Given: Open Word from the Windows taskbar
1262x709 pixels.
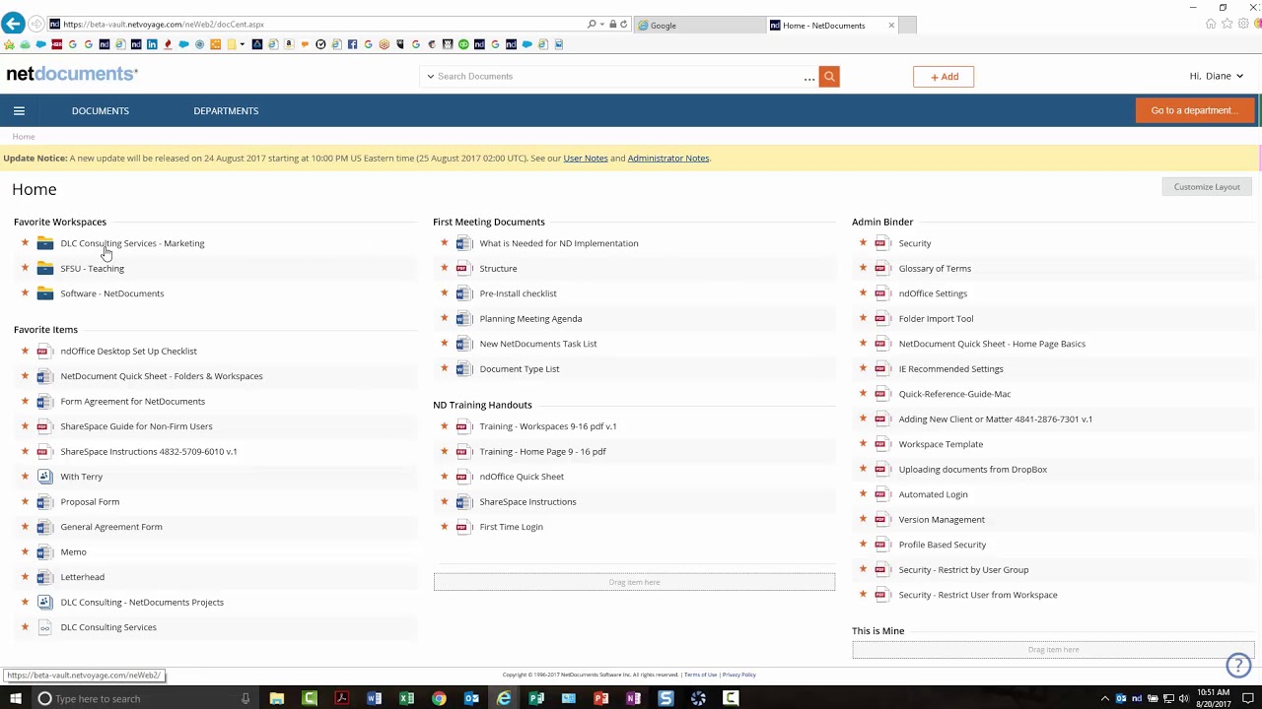Looking at the screenshot, I should [x=374, y=698].
